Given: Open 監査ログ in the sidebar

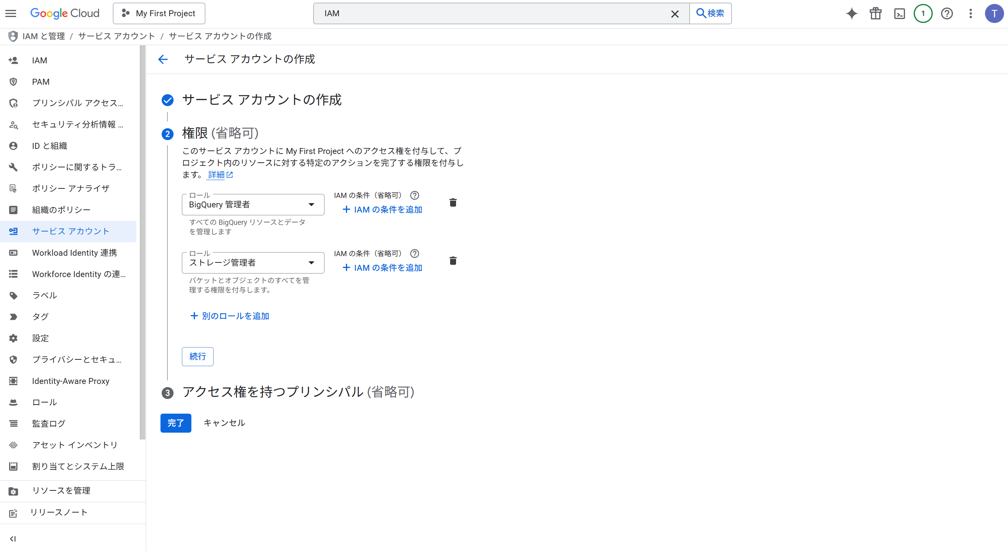Looking at the screenshot, I should 48,424.
